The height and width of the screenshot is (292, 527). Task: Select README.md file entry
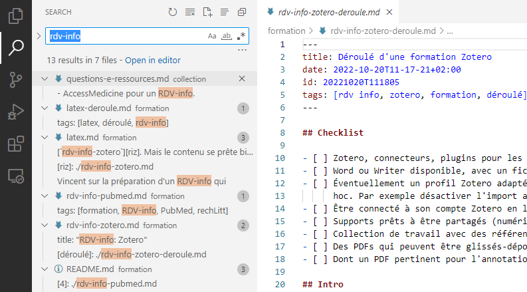click(x=144, y=269)
